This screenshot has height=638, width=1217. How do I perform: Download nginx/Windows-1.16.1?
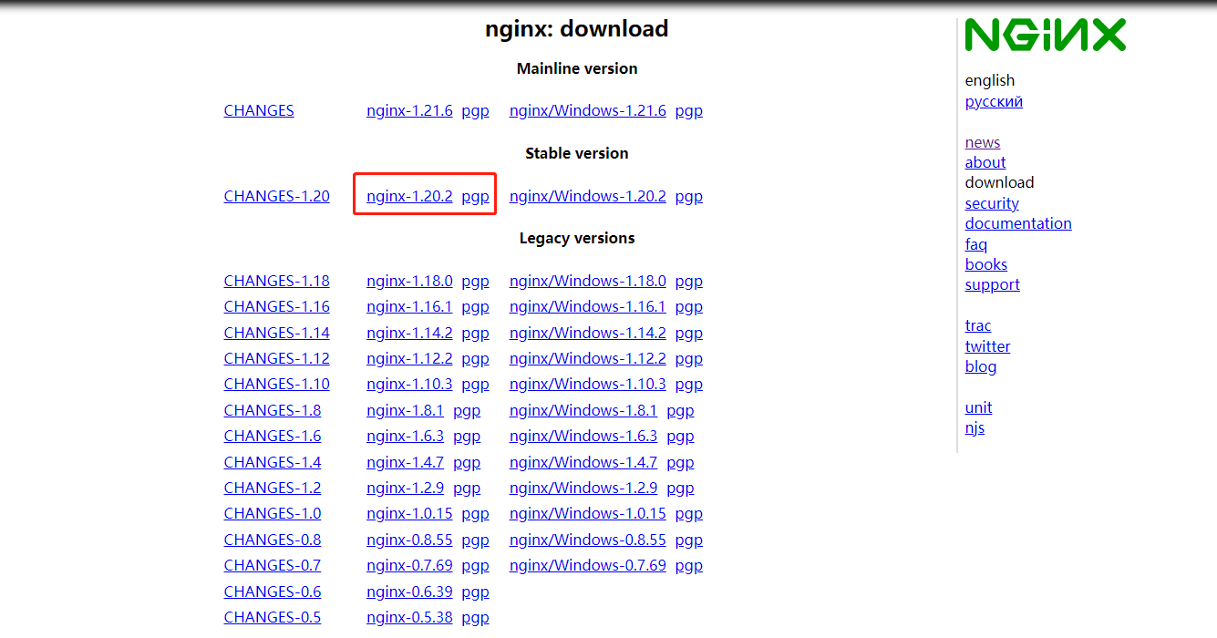(x=588, y=306)
